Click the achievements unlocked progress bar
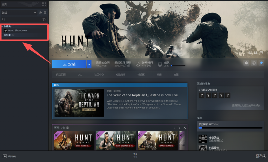 tap(230, 128)
